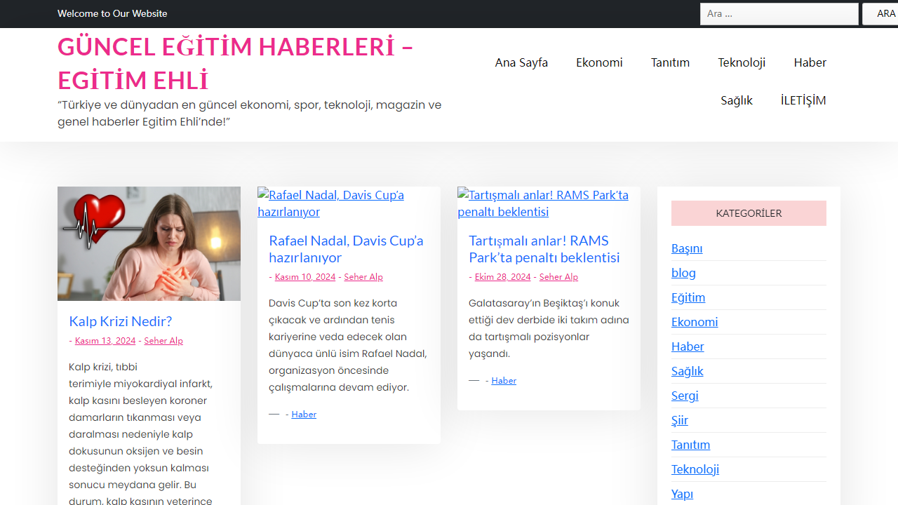Viewport: 898px width, 505px height.
Task: Open 'Rafael Nadal, Davis Cup'a hazırlanıyor' article
Action: [346, 249]
